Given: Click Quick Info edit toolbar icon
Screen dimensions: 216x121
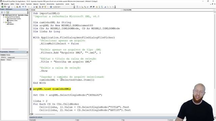Looking at the screenshot, I should click(82, 7).
